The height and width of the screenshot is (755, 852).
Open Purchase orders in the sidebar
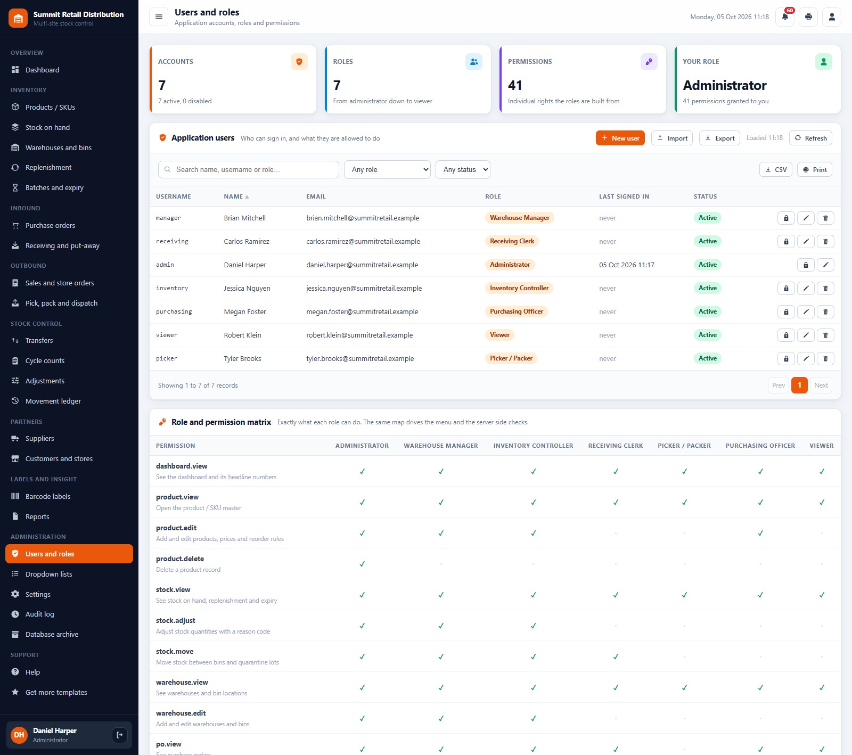[x=69, y=225]
